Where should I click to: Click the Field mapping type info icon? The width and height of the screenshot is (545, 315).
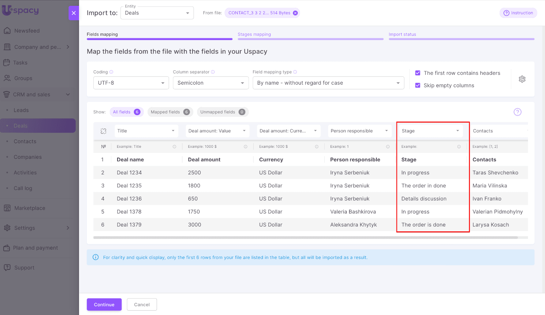295,72
